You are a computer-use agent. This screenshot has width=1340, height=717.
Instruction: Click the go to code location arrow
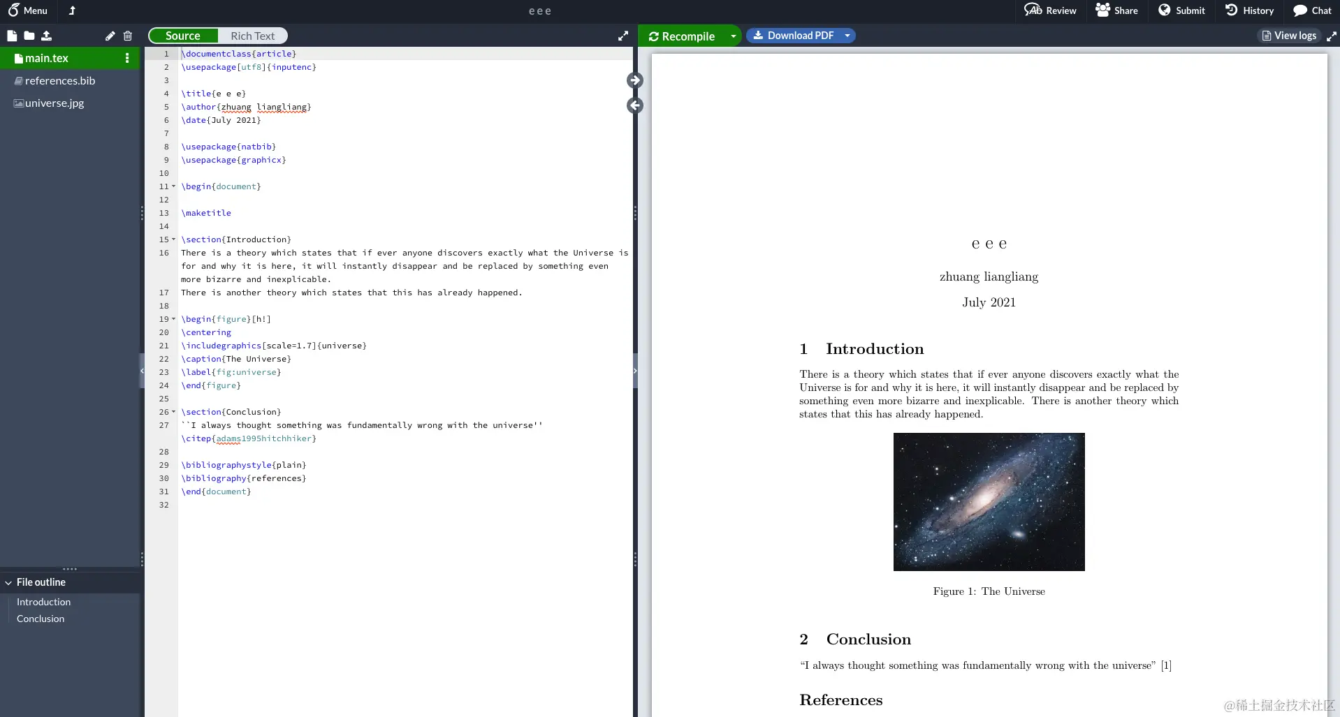634,105
